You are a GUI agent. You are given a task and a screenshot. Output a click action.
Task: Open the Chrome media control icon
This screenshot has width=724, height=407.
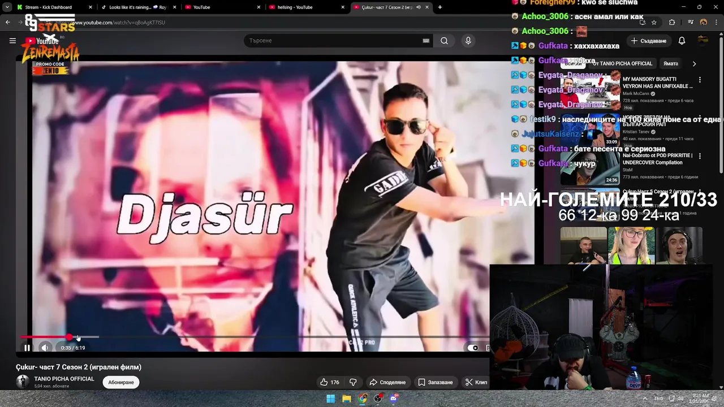691,22
